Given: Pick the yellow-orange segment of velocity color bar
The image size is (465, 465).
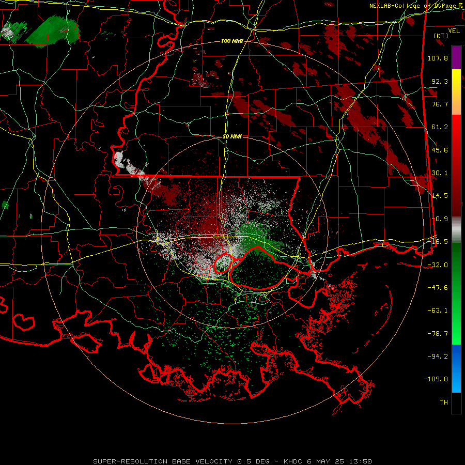Looking at the screenshot, I should pyautogui.click(x=456, y=92).
